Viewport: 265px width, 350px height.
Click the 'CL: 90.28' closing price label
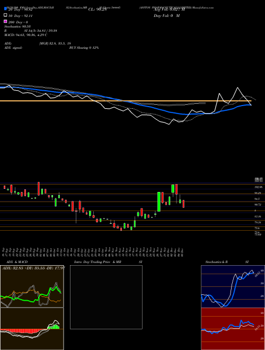[x=98, y=10]
